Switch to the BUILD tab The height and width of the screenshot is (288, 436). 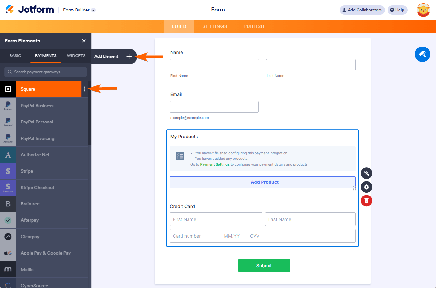179,26
